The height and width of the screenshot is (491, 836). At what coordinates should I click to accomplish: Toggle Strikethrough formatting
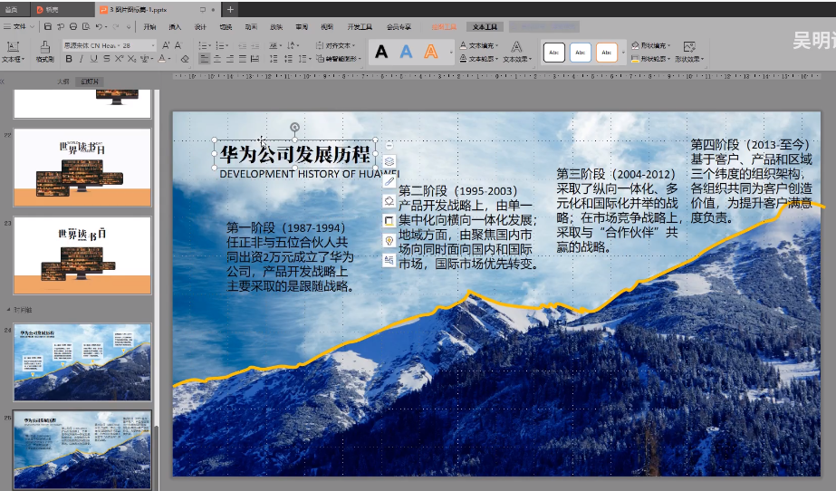pyautogui.click(x=107, y=59)
